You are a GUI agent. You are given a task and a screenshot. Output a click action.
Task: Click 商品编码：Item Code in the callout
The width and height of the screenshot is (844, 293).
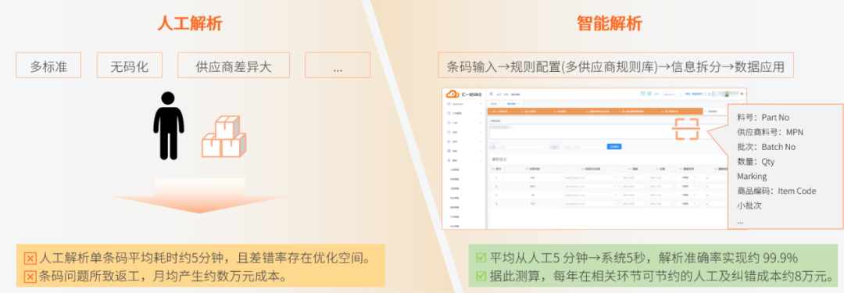pyautogui.click(x=776, y=191)
